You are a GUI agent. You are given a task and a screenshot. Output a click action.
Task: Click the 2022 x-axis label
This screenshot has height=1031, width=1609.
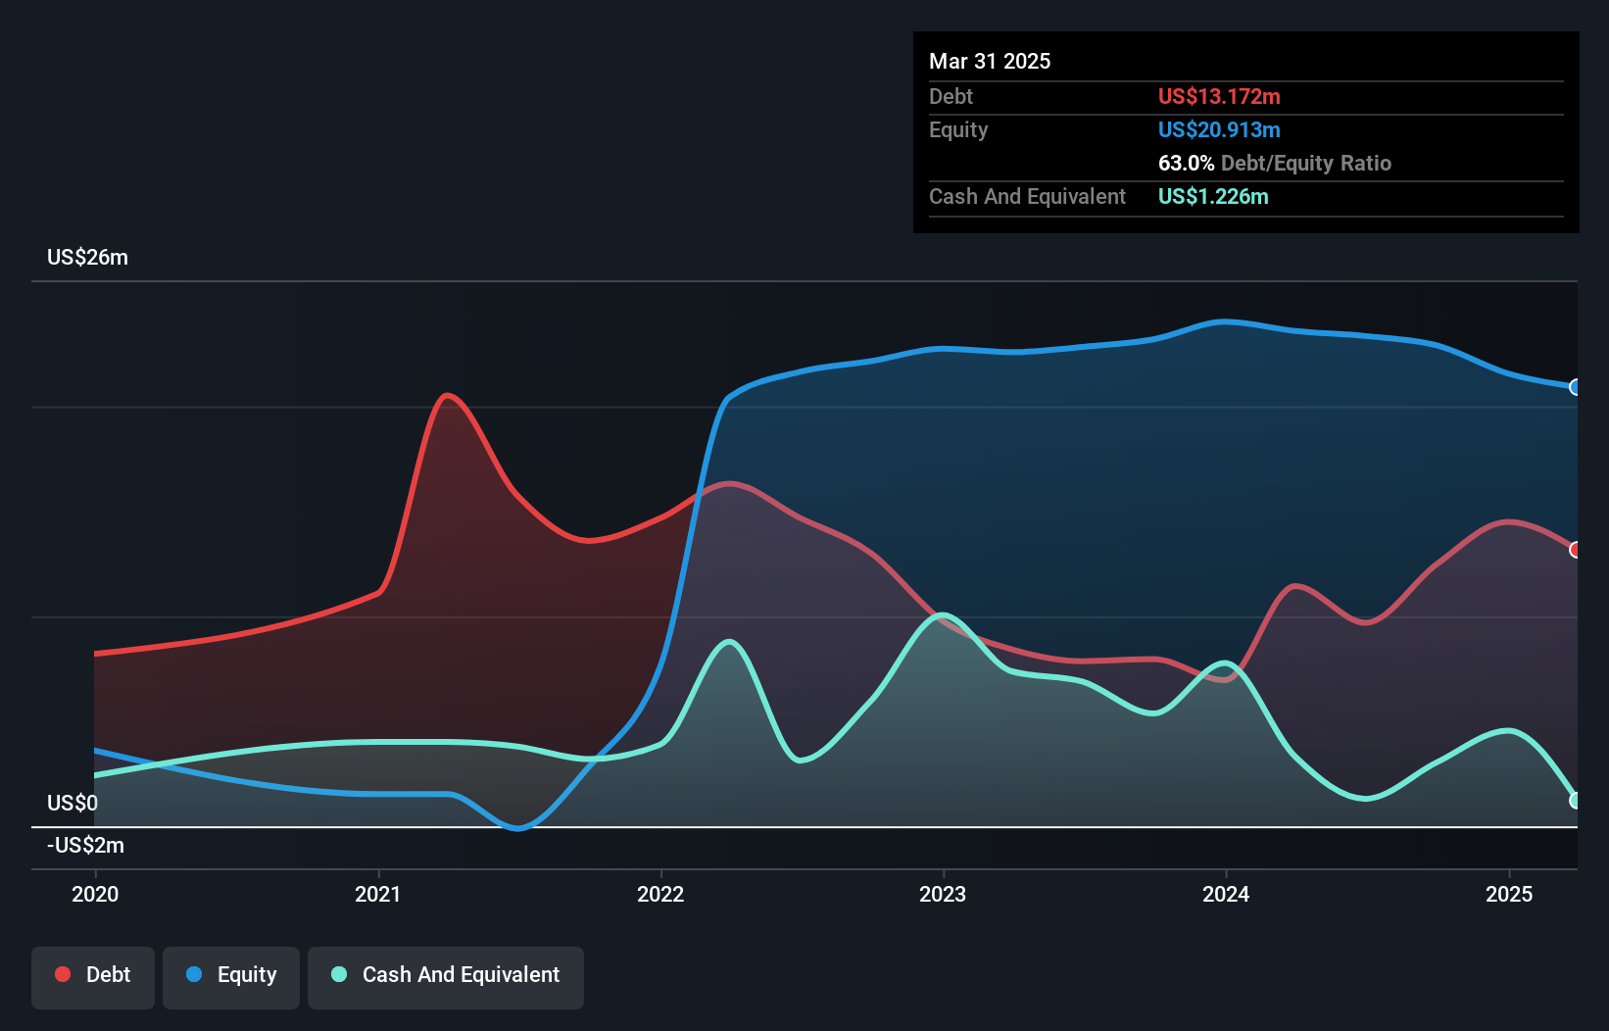point(660,894)
